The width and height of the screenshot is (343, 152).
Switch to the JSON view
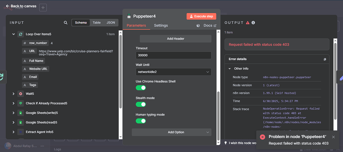coord(111,22)
